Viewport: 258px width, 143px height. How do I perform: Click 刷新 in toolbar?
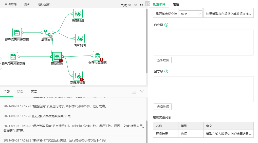pos(27,4)
